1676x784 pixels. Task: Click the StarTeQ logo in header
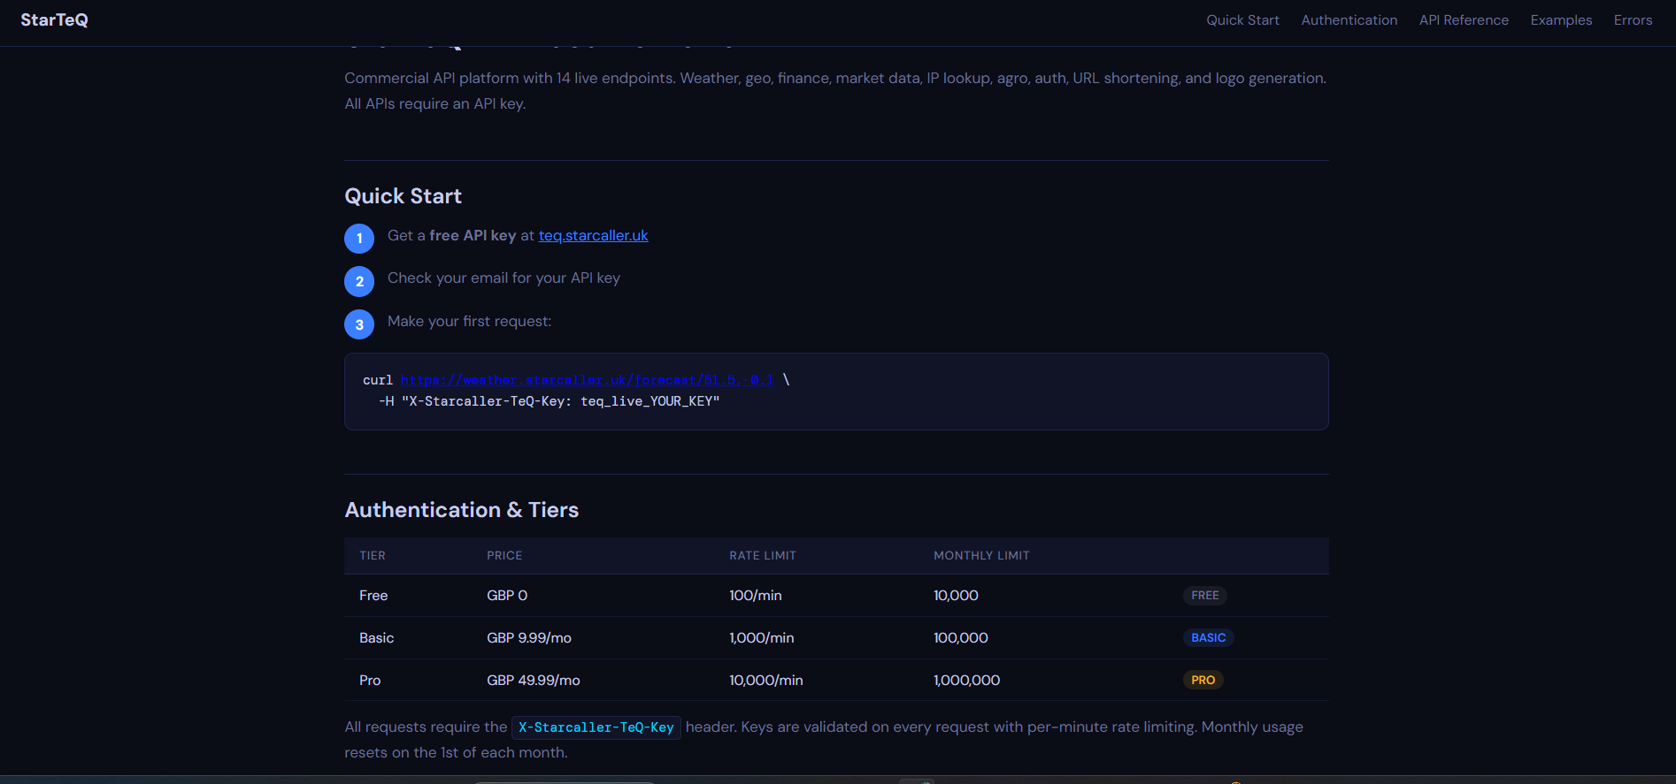click(54, 19)
